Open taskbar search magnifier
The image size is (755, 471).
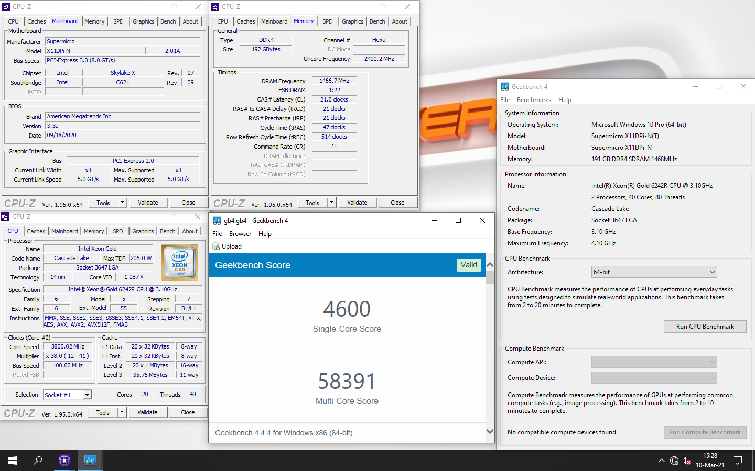(x=38, y=461)
